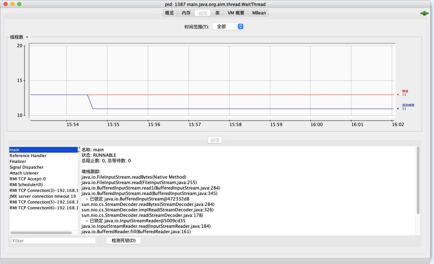Viewport: 434px width, 264px height.
Task: Click the StreamDecoder.readBytes stack line
Action: 148,204
